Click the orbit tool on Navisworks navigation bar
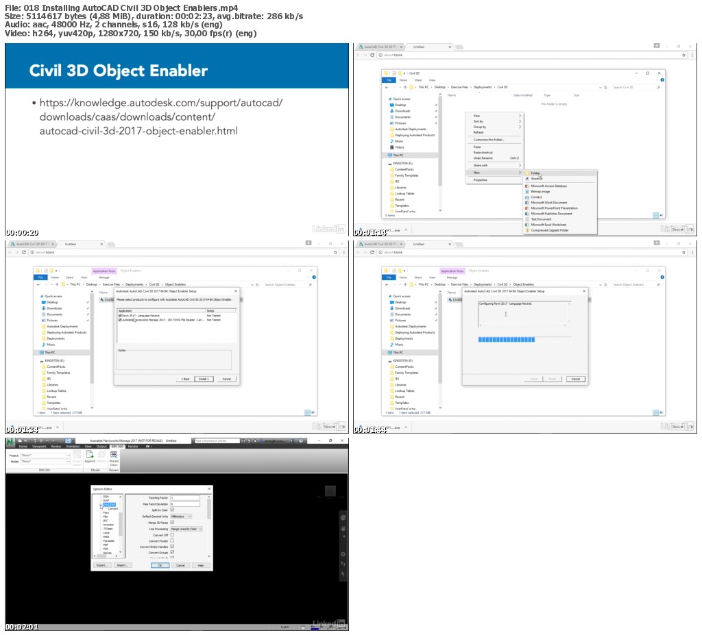 pyautogui.click(x=343, y=554)
